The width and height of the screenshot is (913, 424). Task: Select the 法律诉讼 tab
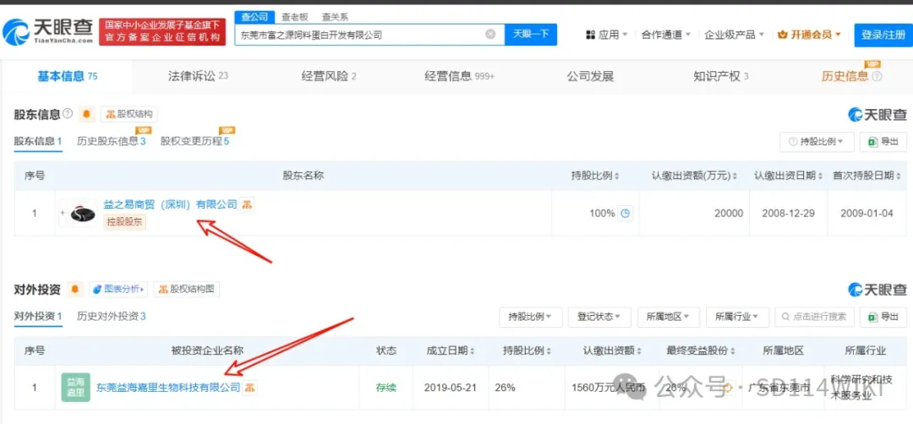pos(197,76)
